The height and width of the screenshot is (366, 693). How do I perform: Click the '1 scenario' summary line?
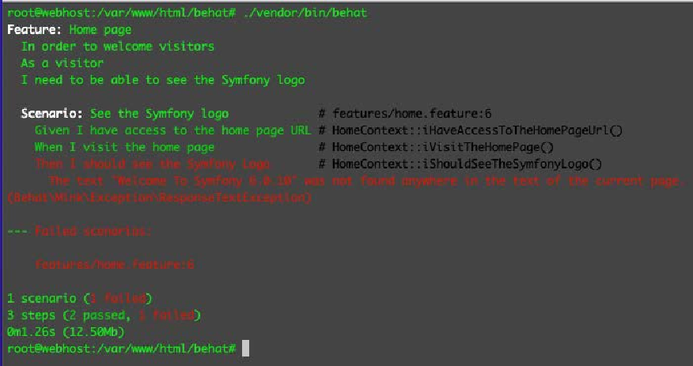(x=80, y=299)
